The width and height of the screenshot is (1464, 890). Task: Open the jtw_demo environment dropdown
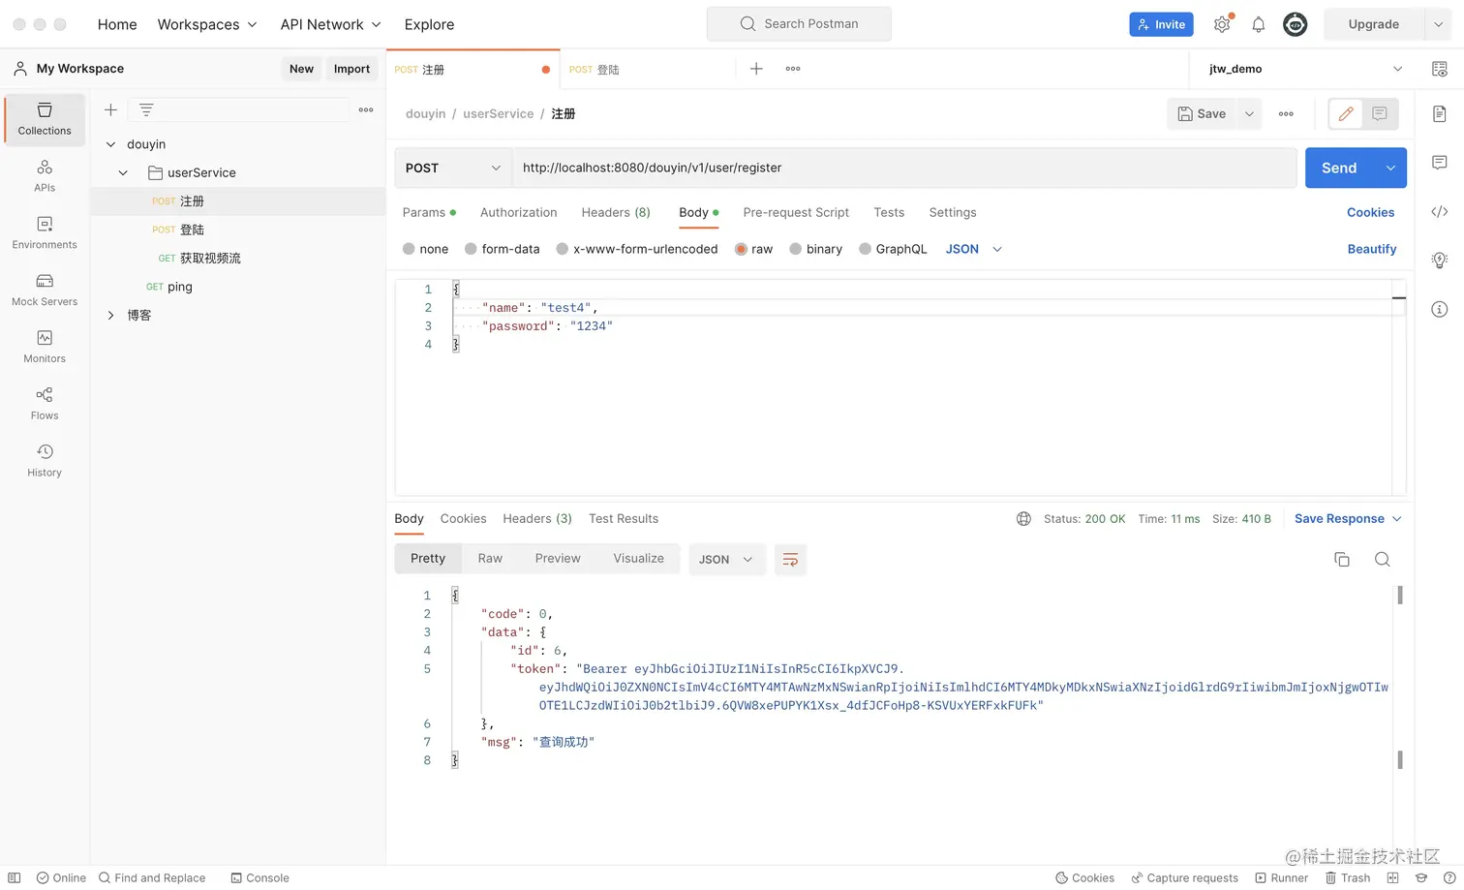pos(1304,69)
